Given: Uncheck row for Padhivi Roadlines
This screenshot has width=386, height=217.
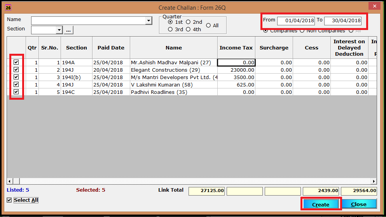Looking at the screenshot, I should point(16,92).
